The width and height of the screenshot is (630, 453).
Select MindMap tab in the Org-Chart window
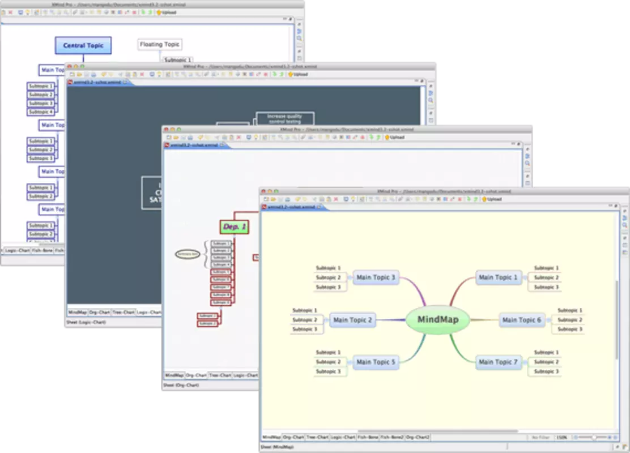174,375
